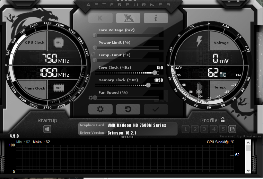The height and width of the screenshot is (179, 263).
Task: Select profile slot 5
Action: (223, 129)
